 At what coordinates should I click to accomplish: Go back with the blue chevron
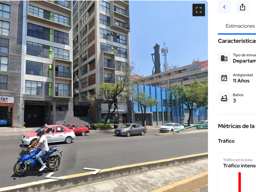224,7
